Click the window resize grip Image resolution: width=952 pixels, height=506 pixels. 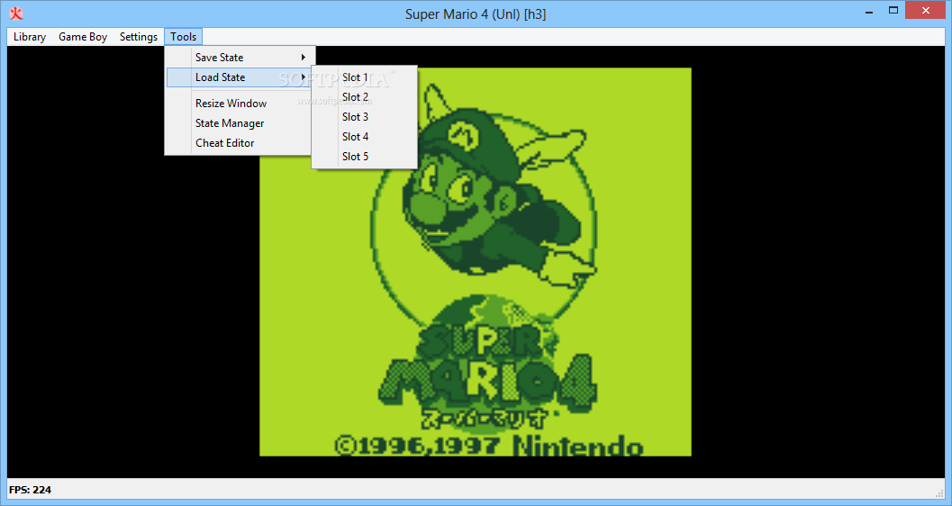[x=940, y=492]
